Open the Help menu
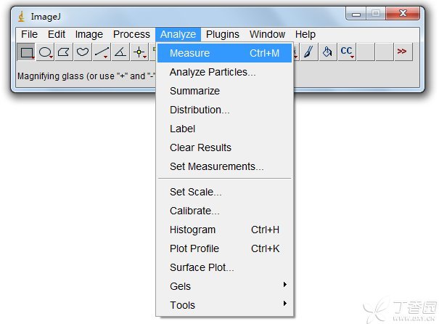 [305, 34]
